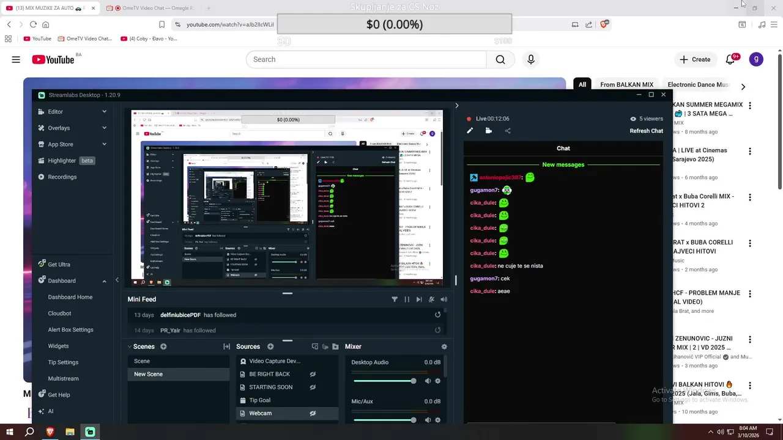
Task: Mute the Mic/Aux channel
Action: (x=428, y=420)
